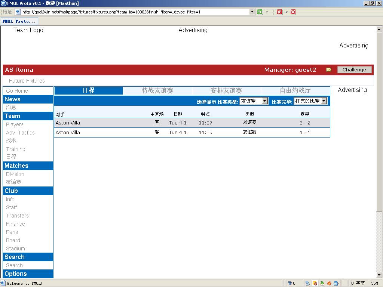Click the globe network icon in status bar

pos(307,283)
